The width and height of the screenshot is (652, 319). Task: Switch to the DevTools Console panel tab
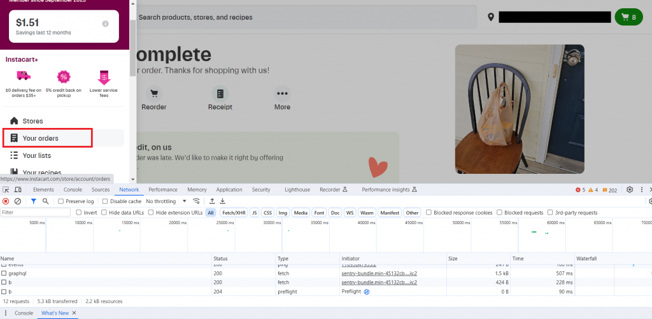[x=73, y=190]
